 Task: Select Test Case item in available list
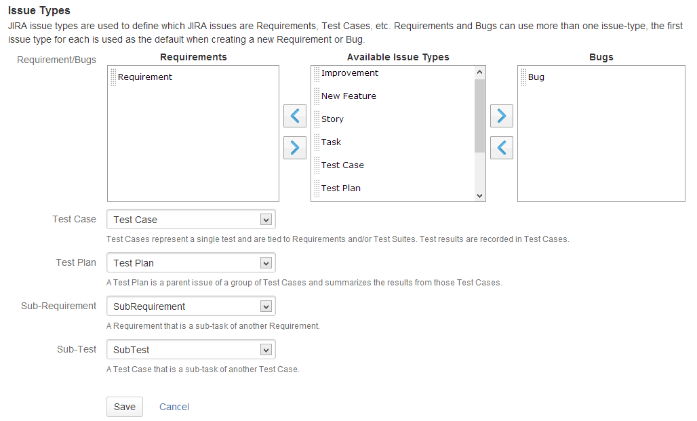(x=342, y=165)
